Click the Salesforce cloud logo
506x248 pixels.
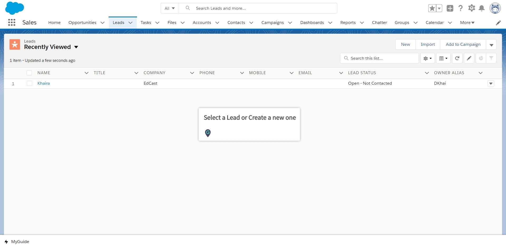[14, 8]
